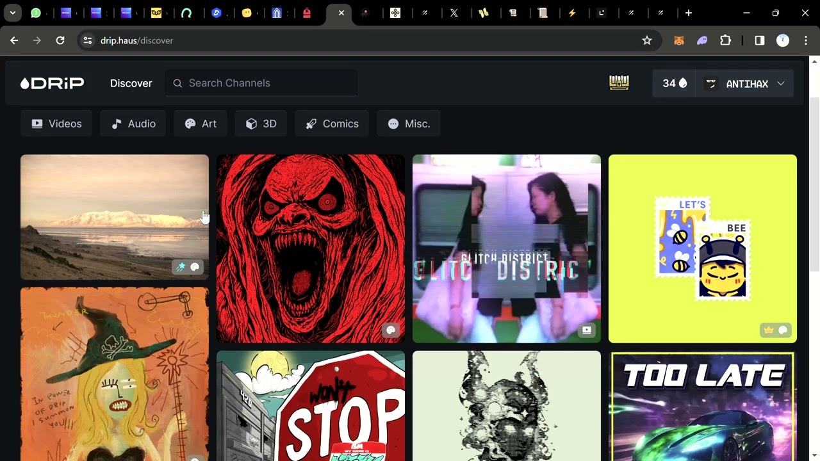Filter by 3D category
Image resolution: width=820 pixels, height=461 pixels.
pos(261,124)
